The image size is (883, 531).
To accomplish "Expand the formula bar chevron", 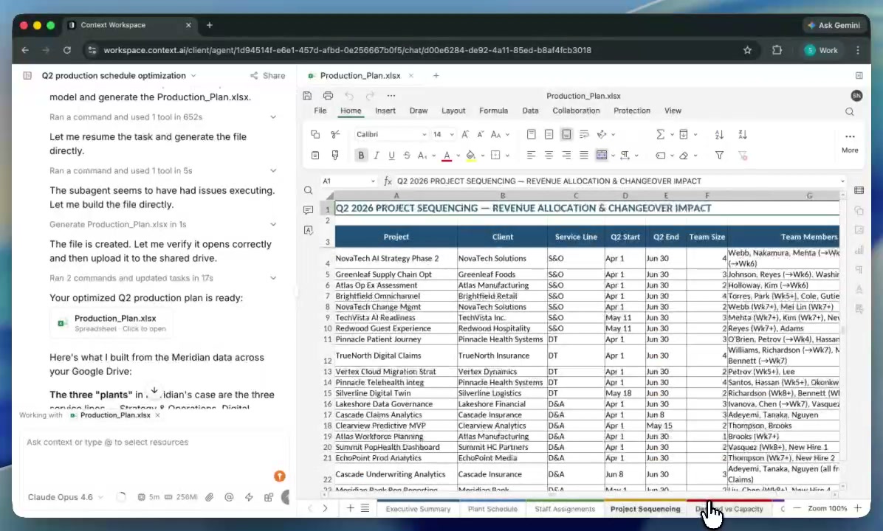I will point(842,181).
